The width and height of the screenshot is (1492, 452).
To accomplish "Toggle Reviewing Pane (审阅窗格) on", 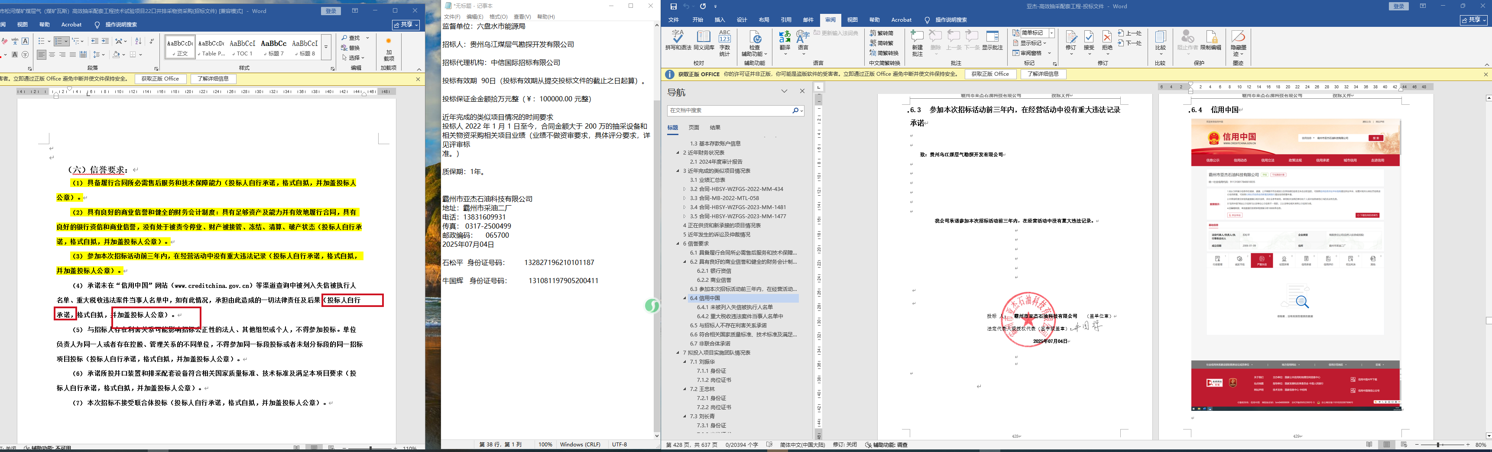I will (1027, 53).
